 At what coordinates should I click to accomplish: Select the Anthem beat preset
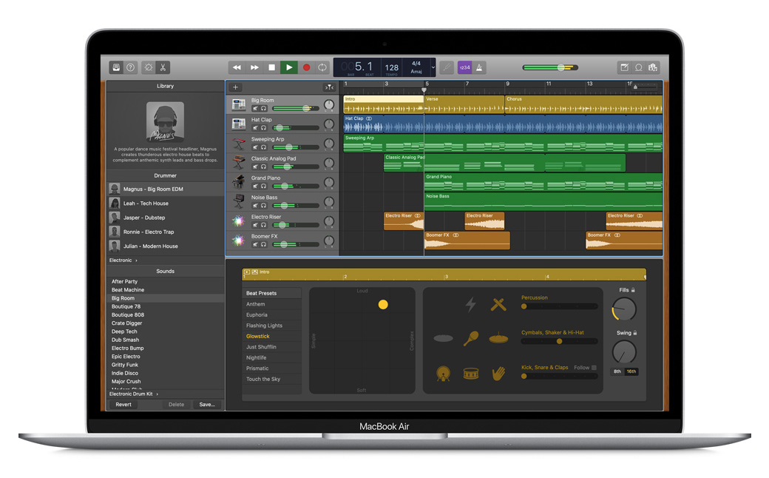tap(271, 304)
